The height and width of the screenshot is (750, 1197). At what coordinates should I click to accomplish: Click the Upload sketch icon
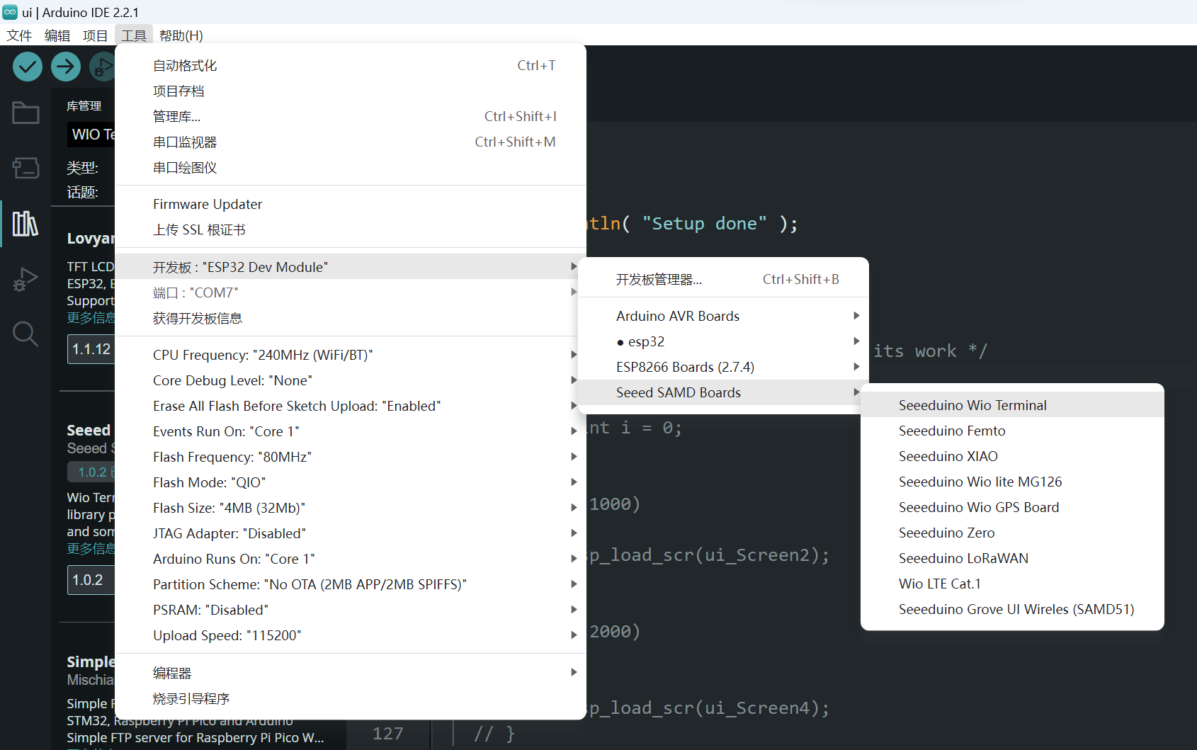(x=65, y=66)
